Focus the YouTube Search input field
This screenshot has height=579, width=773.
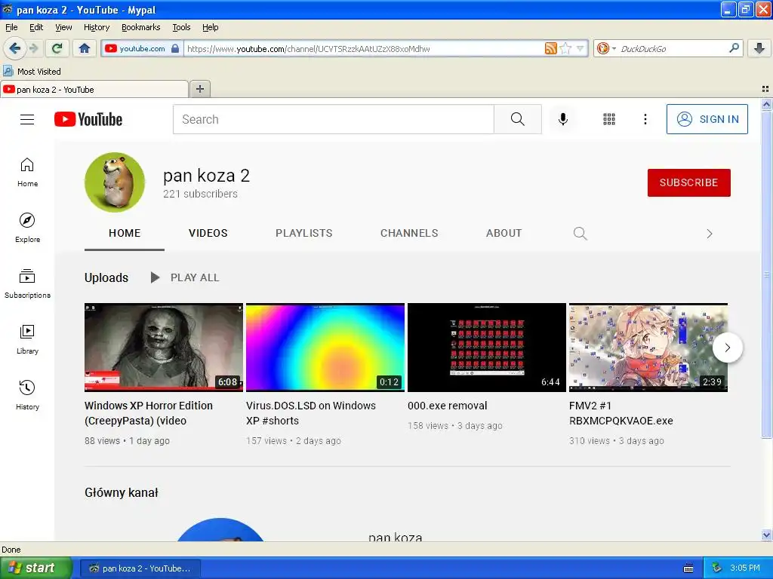(333, 119)
